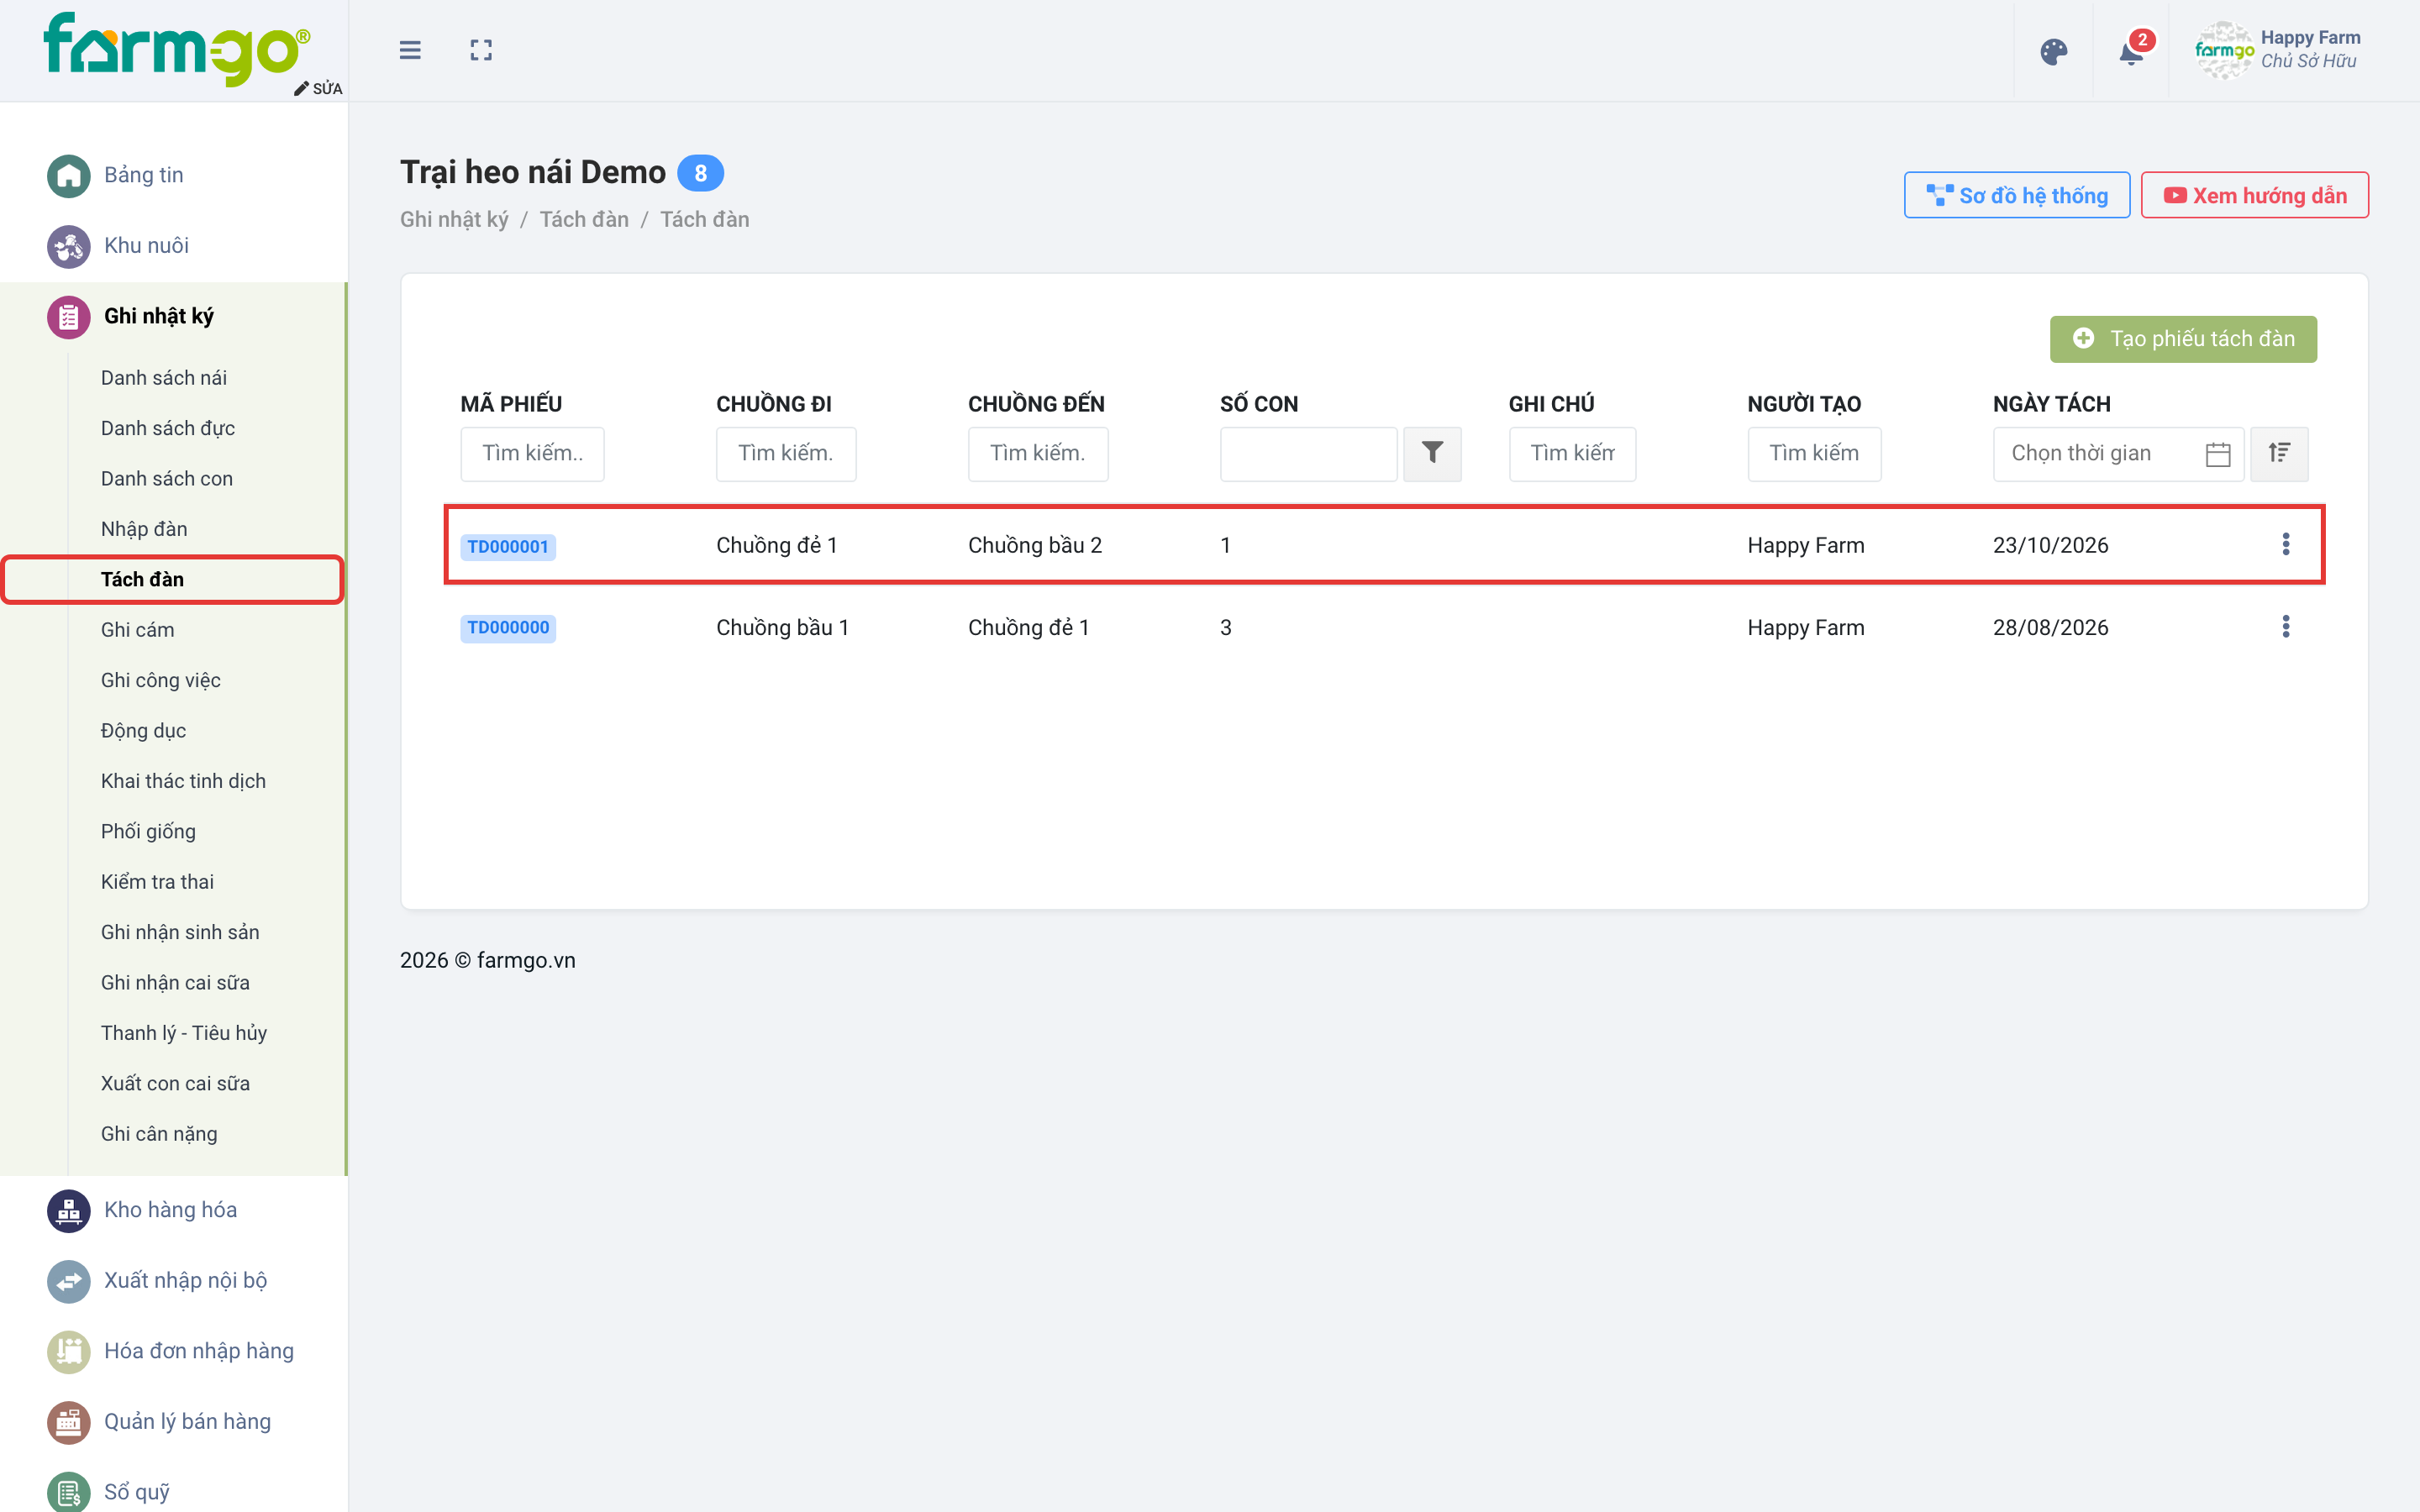Open Kho hàng hóa icon

click(x=69, y=1211)
